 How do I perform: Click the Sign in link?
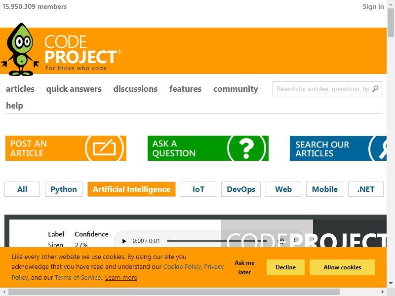tap(373, 6)
